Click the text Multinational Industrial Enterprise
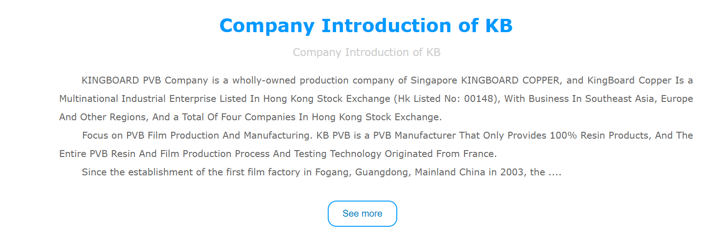Viewport: 725px width, 241px height. coord(138,99)
